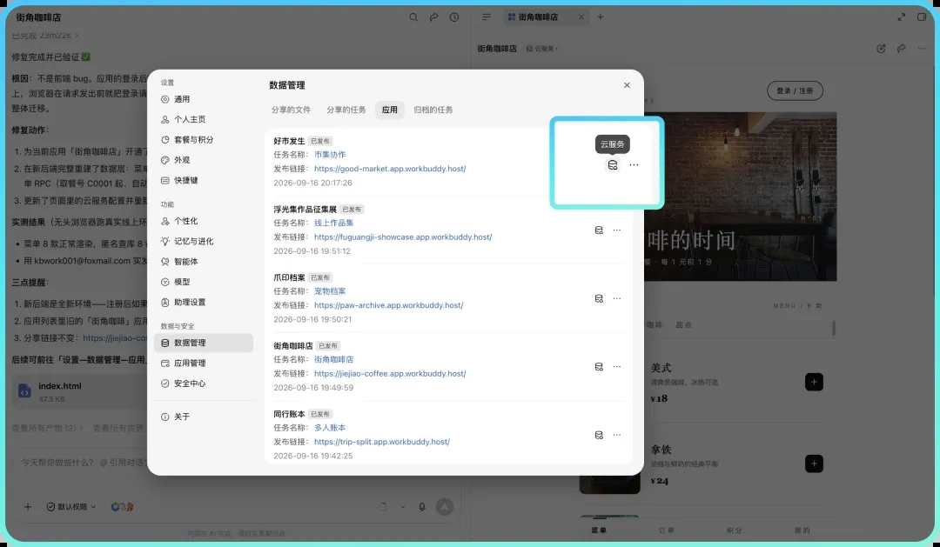The height and width of the screenshot is (547, 940).
Task: Open 个人主页 in settings sidebar
Action: [x=203, y=120]
